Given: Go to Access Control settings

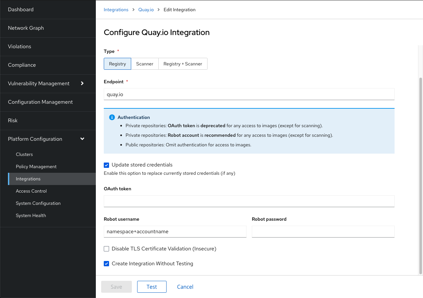Looking at the screenshot, I should (x=31, y=191).
